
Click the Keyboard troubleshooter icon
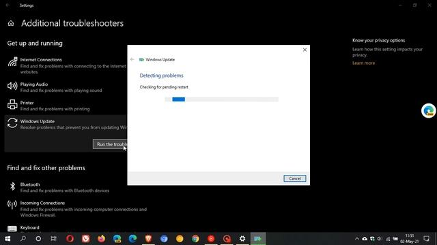coord(12,229)
